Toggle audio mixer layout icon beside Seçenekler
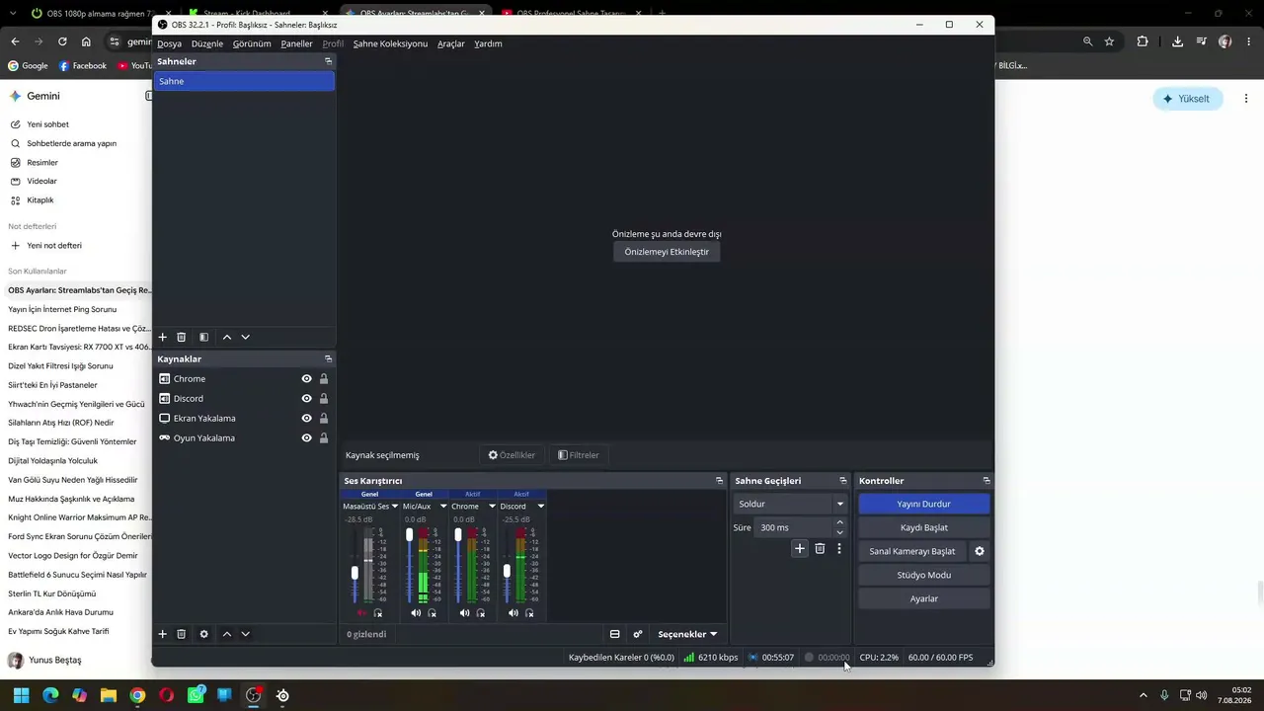 pyautogui.click(x=614, y=634)
